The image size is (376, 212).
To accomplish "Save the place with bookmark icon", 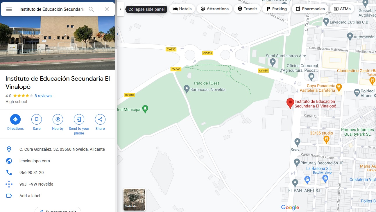I will tap(37, 119).
